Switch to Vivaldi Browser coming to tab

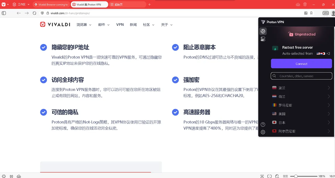[x=51, y=4]
